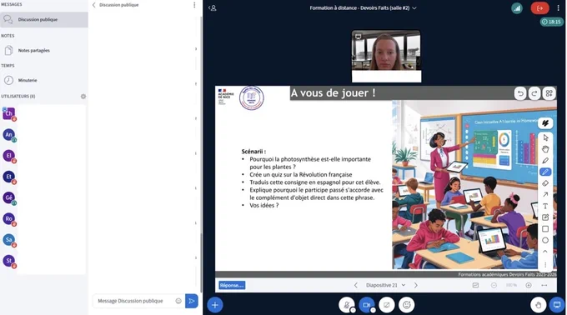Open the whiteboard toolbar vertical dots menu
567x315 pixels.
coord(545,265)
